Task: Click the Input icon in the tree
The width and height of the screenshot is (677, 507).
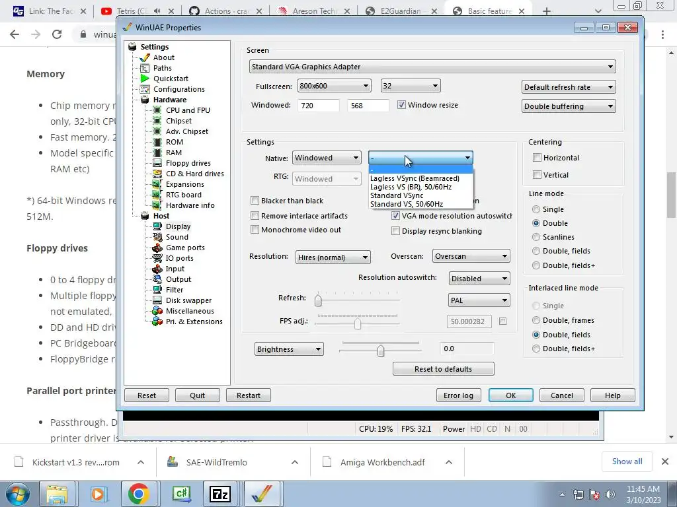Action: click(157, 269)
